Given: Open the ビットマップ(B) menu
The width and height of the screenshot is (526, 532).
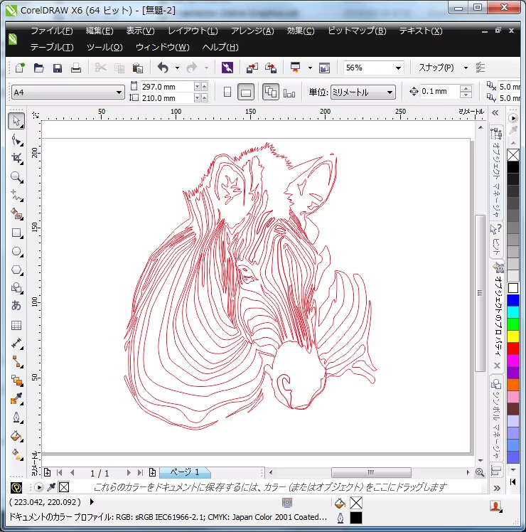Looking at the screenshot, I should pos(357,31).
